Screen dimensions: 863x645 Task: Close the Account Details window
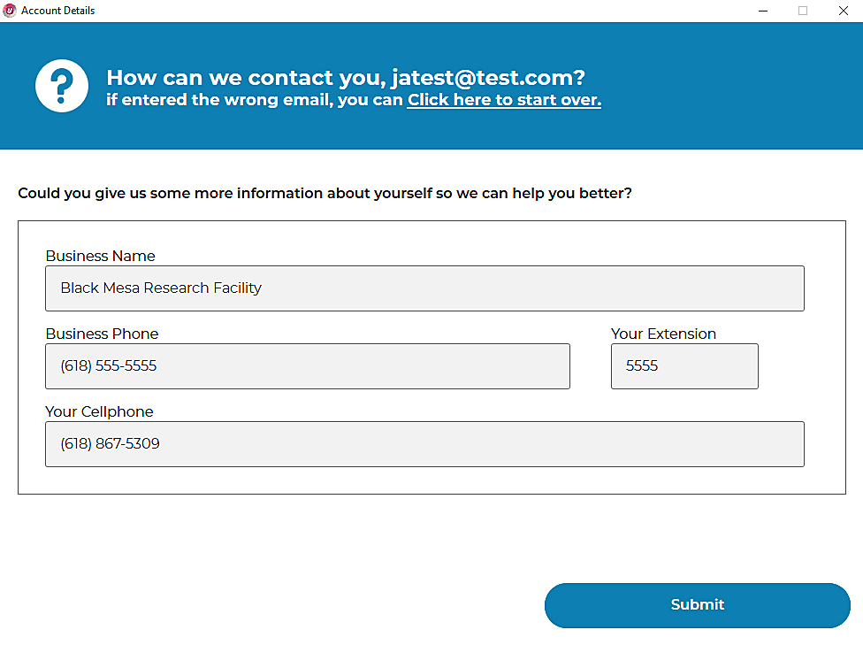pyautogui.click(x=844, y=11)
